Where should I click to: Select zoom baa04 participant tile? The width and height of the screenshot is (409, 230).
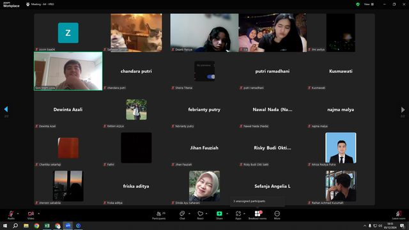click(x=68, y=33)
